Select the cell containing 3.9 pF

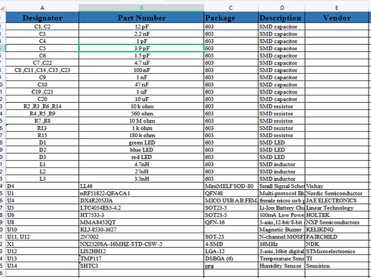(141, 48)
